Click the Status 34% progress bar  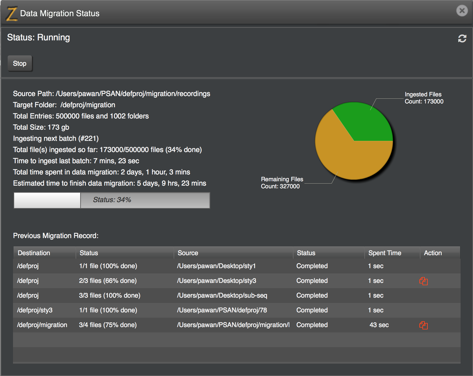point(112,200)
